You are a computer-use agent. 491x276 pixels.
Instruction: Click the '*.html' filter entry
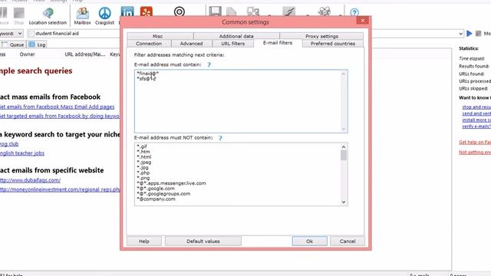tap(144, 156)
